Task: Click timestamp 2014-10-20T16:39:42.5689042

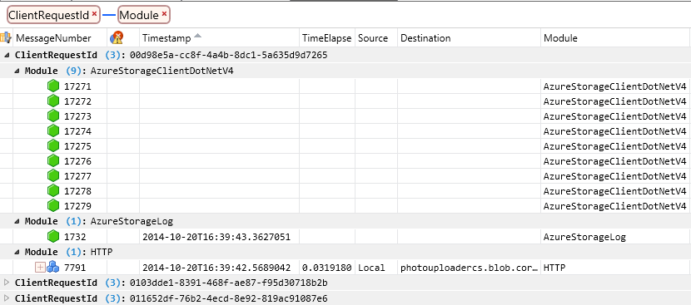Action: pyautogui.click(x=216, y=268)
